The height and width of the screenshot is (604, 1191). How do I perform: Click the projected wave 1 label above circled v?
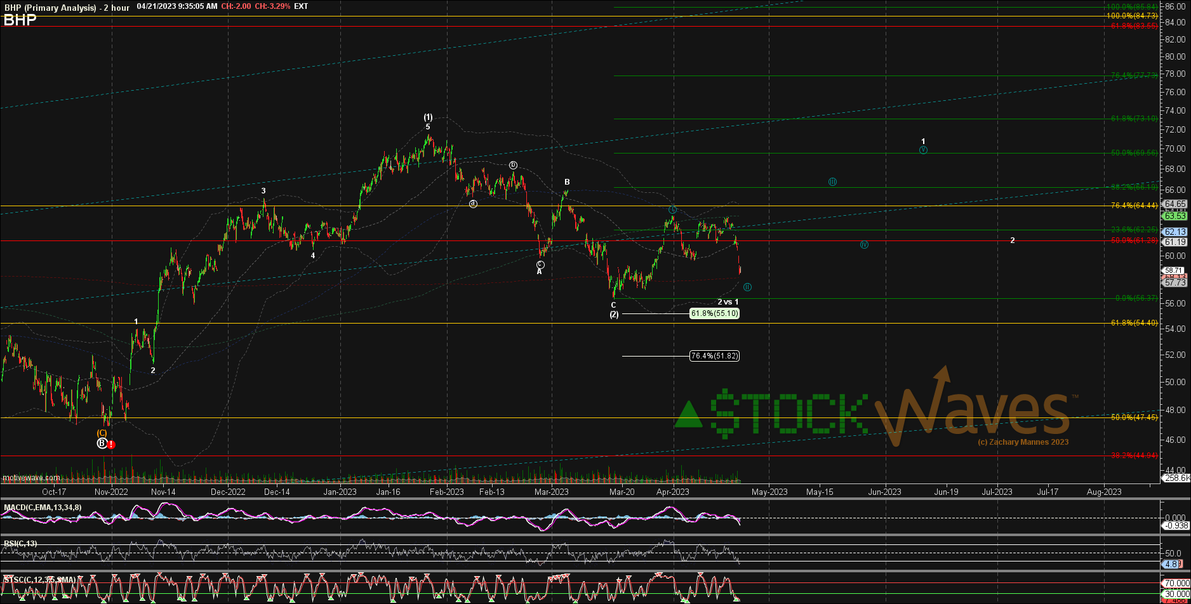(x=923, y=141)
